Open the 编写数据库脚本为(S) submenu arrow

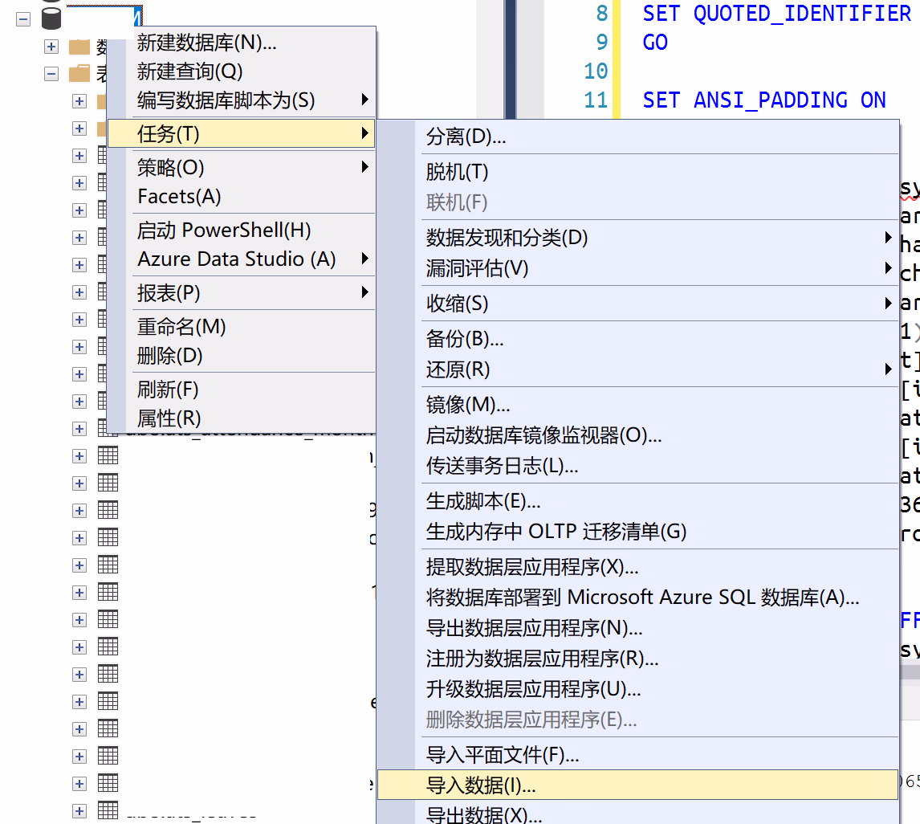364,100
